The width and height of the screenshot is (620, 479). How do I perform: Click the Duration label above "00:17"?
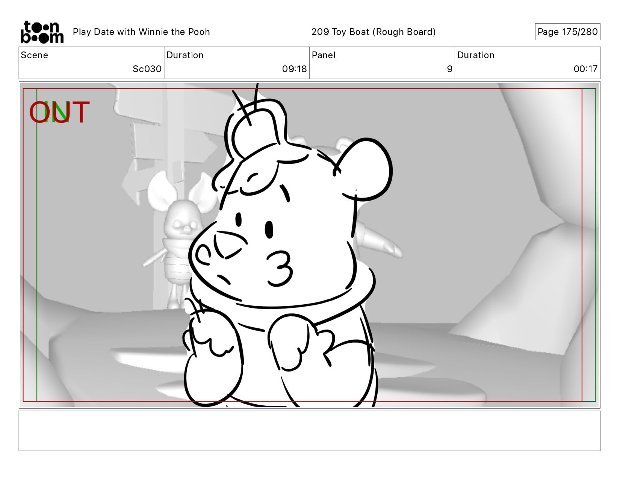pos(476,55)
